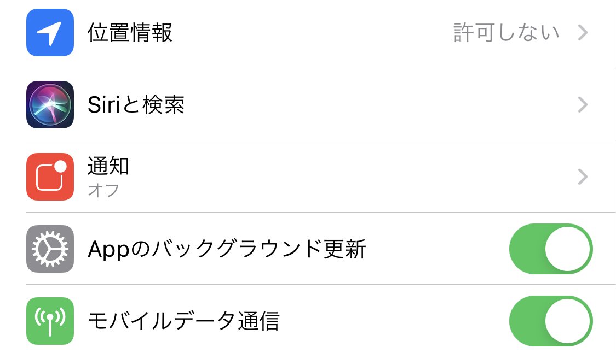Viewport: 616px width, 353px height.
Task: Expand 位置情報 row chevron
Action: pyautogui.click(x=583, y=33)
